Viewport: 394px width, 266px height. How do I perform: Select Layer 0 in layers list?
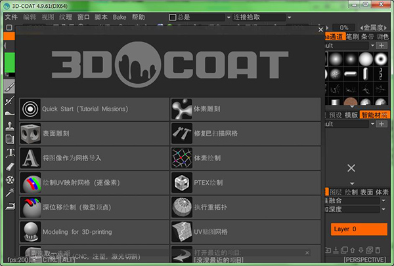pos(359,229)
